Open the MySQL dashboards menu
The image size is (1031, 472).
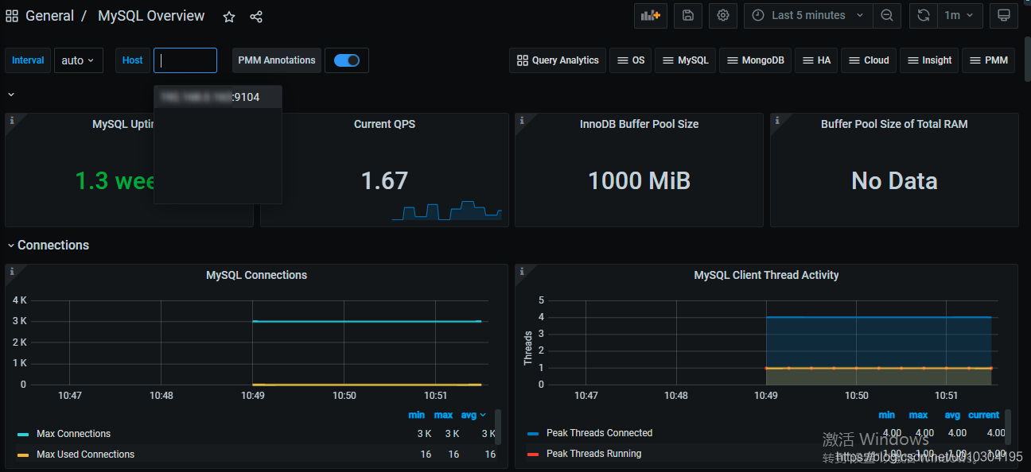(x=685, y=60)
